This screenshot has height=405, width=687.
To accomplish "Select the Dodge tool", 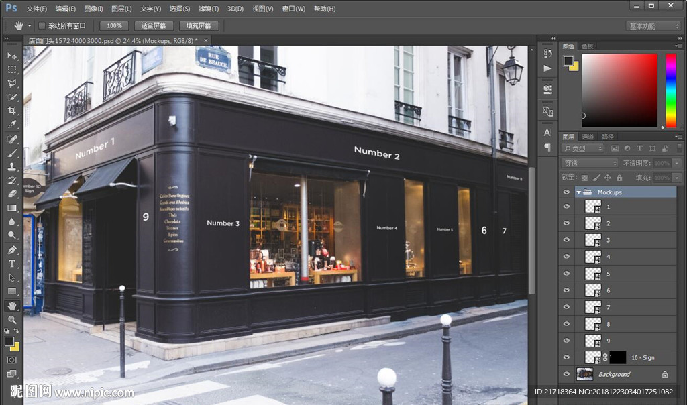I will (x=12, y=235).
